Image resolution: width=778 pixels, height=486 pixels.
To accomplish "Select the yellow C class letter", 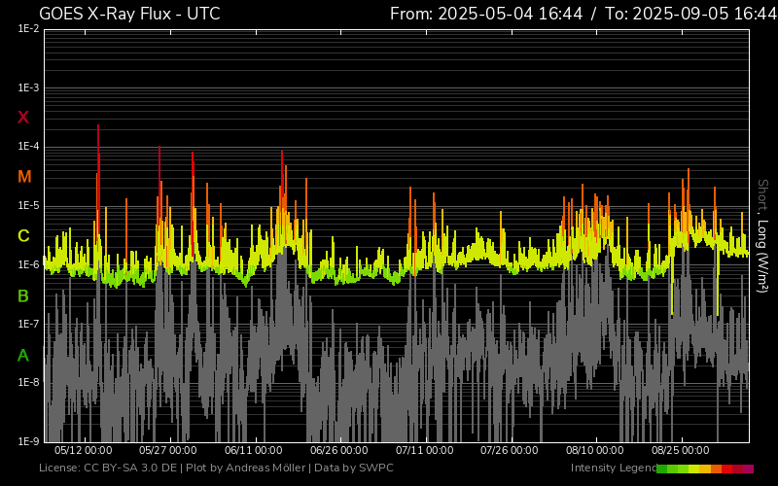I will click(23, 236).
